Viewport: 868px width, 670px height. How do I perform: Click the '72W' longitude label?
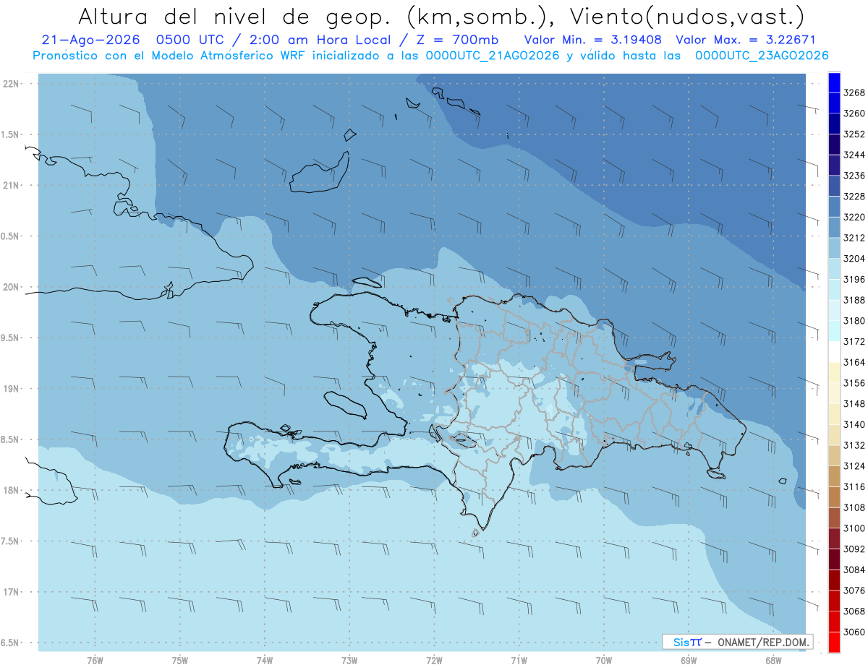[434, 661]
